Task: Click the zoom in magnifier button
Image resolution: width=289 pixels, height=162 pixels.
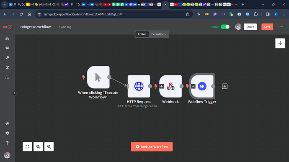Action: [38, 147]
